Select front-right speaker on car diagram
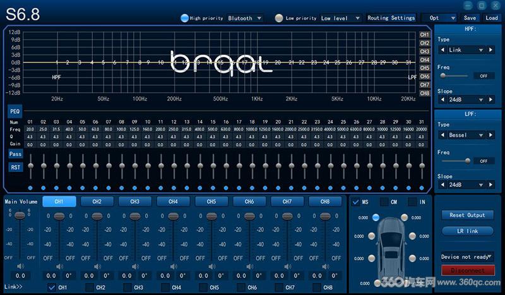 point(404,217)
